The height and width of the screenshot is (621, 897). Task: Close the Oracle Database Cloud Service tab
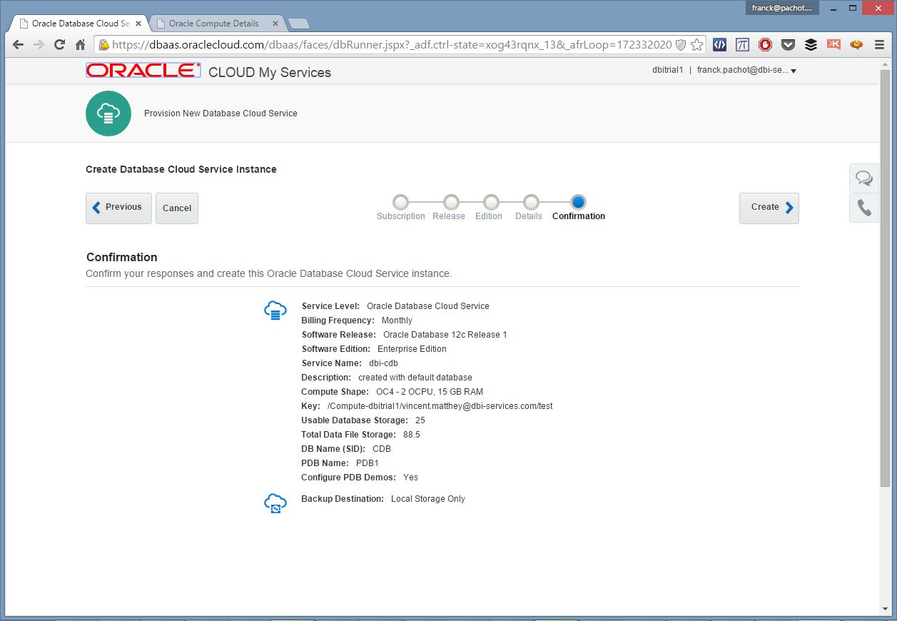[x=138, y=24]
